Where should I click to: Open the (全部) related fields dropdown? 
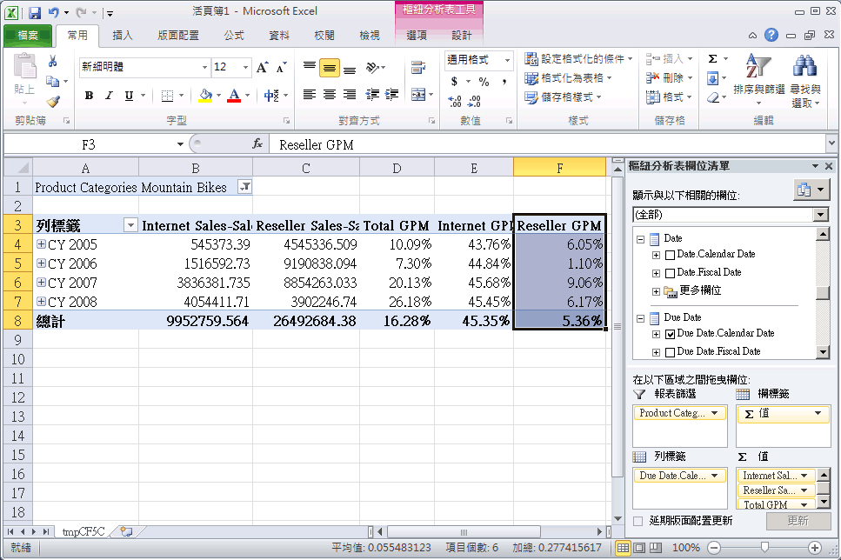pyautogui.click(x=820, y=215)
